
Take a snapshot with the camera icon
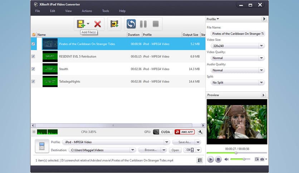(x=262, y=159)
